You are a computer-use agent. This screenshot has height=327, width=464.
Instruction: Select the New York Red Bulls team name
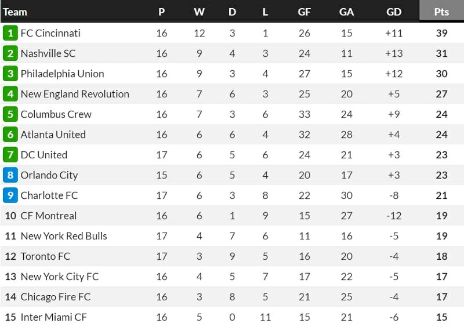coord(64,236)
